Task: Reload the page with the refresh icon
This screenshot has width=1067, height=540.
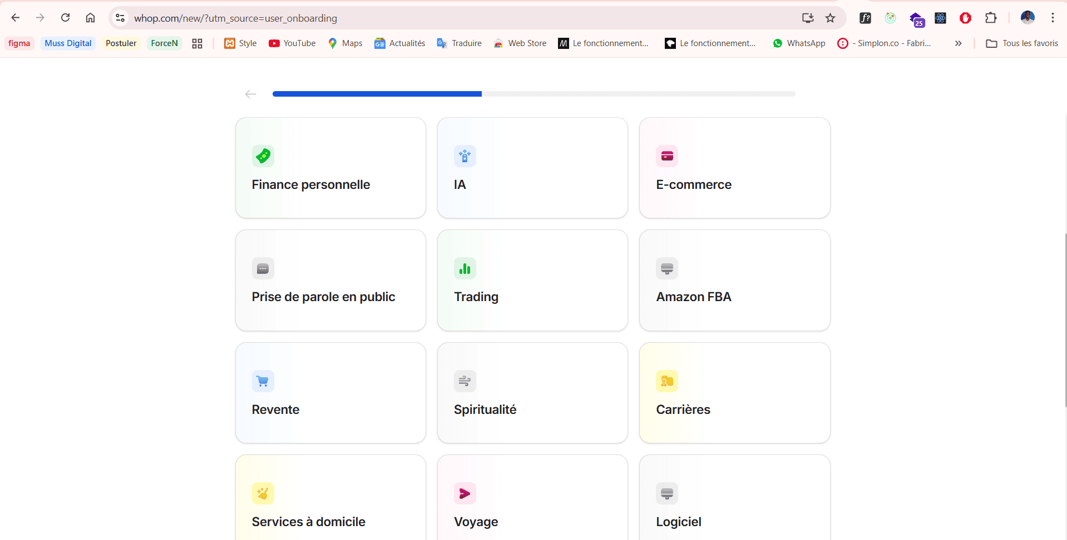Action: pos(65,18)
